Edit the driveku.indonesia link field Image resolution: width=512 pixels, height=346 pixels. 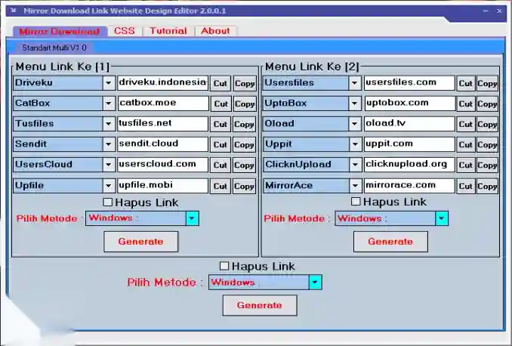point(162,83)
